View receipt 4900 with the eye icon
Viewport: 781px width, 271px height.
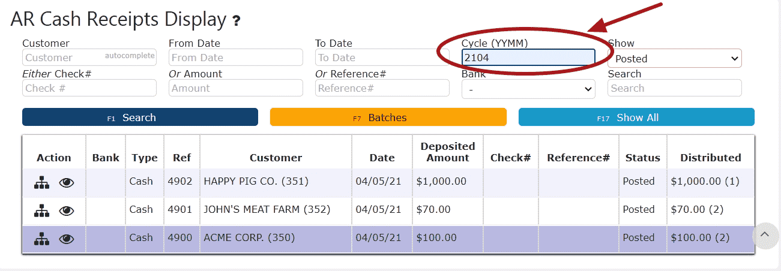tap(67, 239)
